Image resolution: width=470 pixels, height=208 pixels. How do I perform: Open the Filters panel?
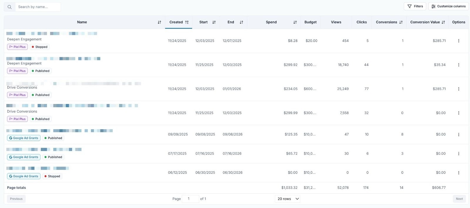415,6
